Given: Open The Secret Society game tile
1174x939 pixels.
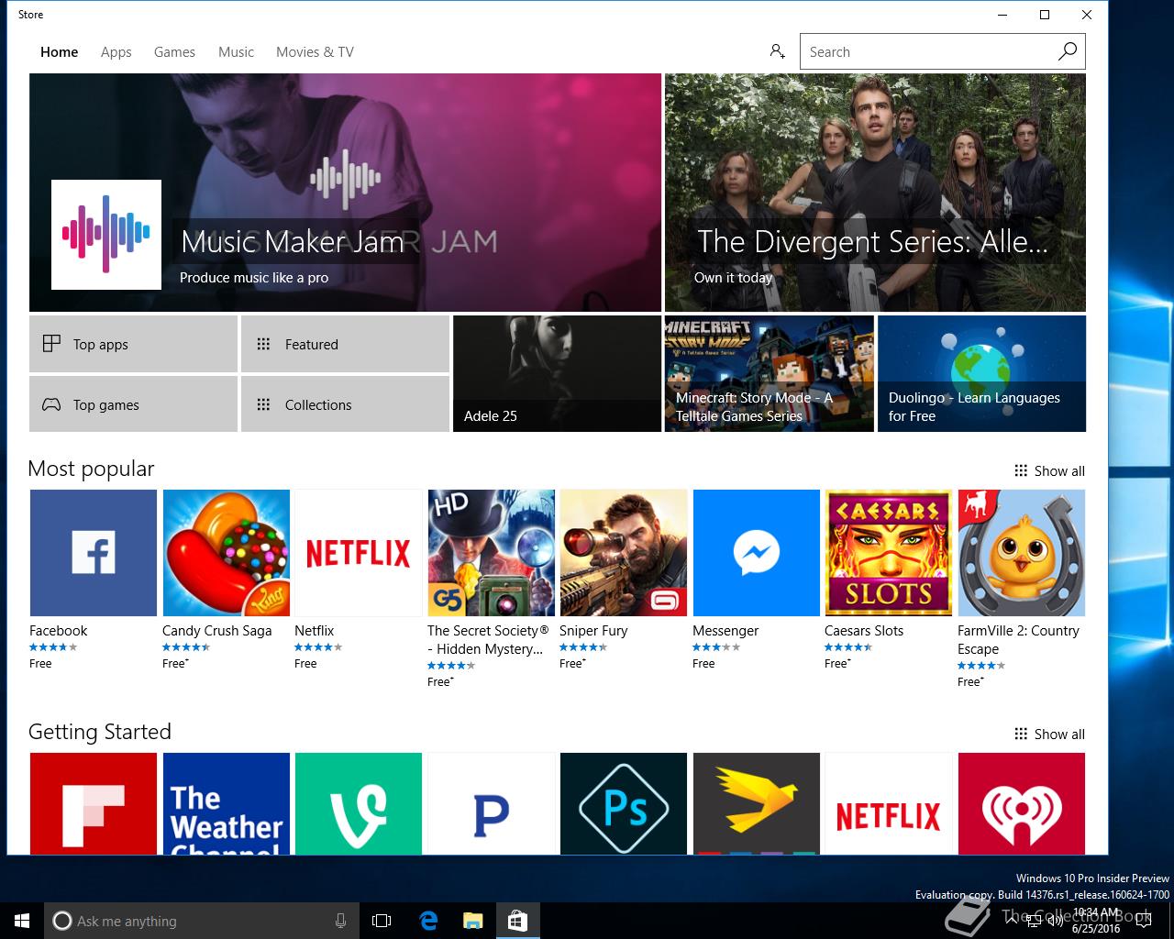Looking at the screenshot, I should [x=492, y=553].
